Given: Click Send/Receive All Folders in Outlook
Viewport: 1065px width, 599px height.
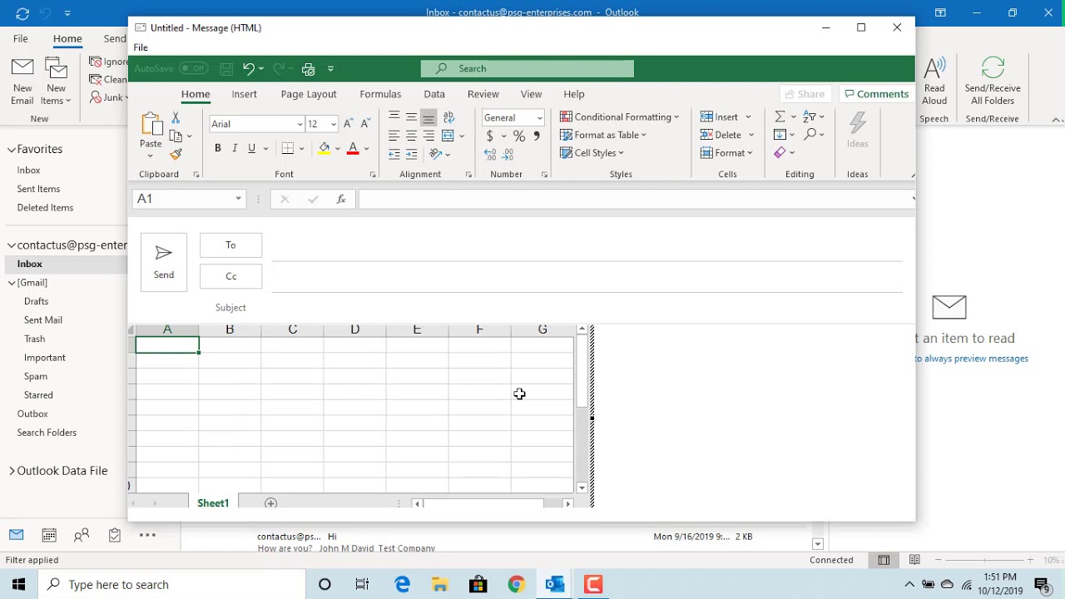Looking at the screenshot, I should (993, 81).
